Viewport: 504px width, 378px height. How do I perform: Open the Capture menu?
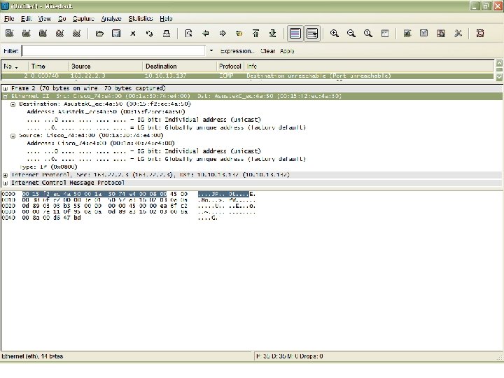pos(83,19)
